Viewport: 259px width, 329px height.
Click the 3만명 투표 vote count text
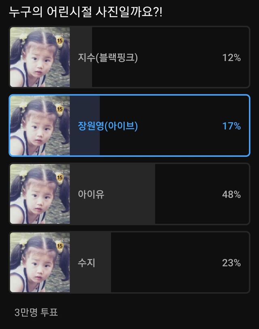[x=36, y=312]
